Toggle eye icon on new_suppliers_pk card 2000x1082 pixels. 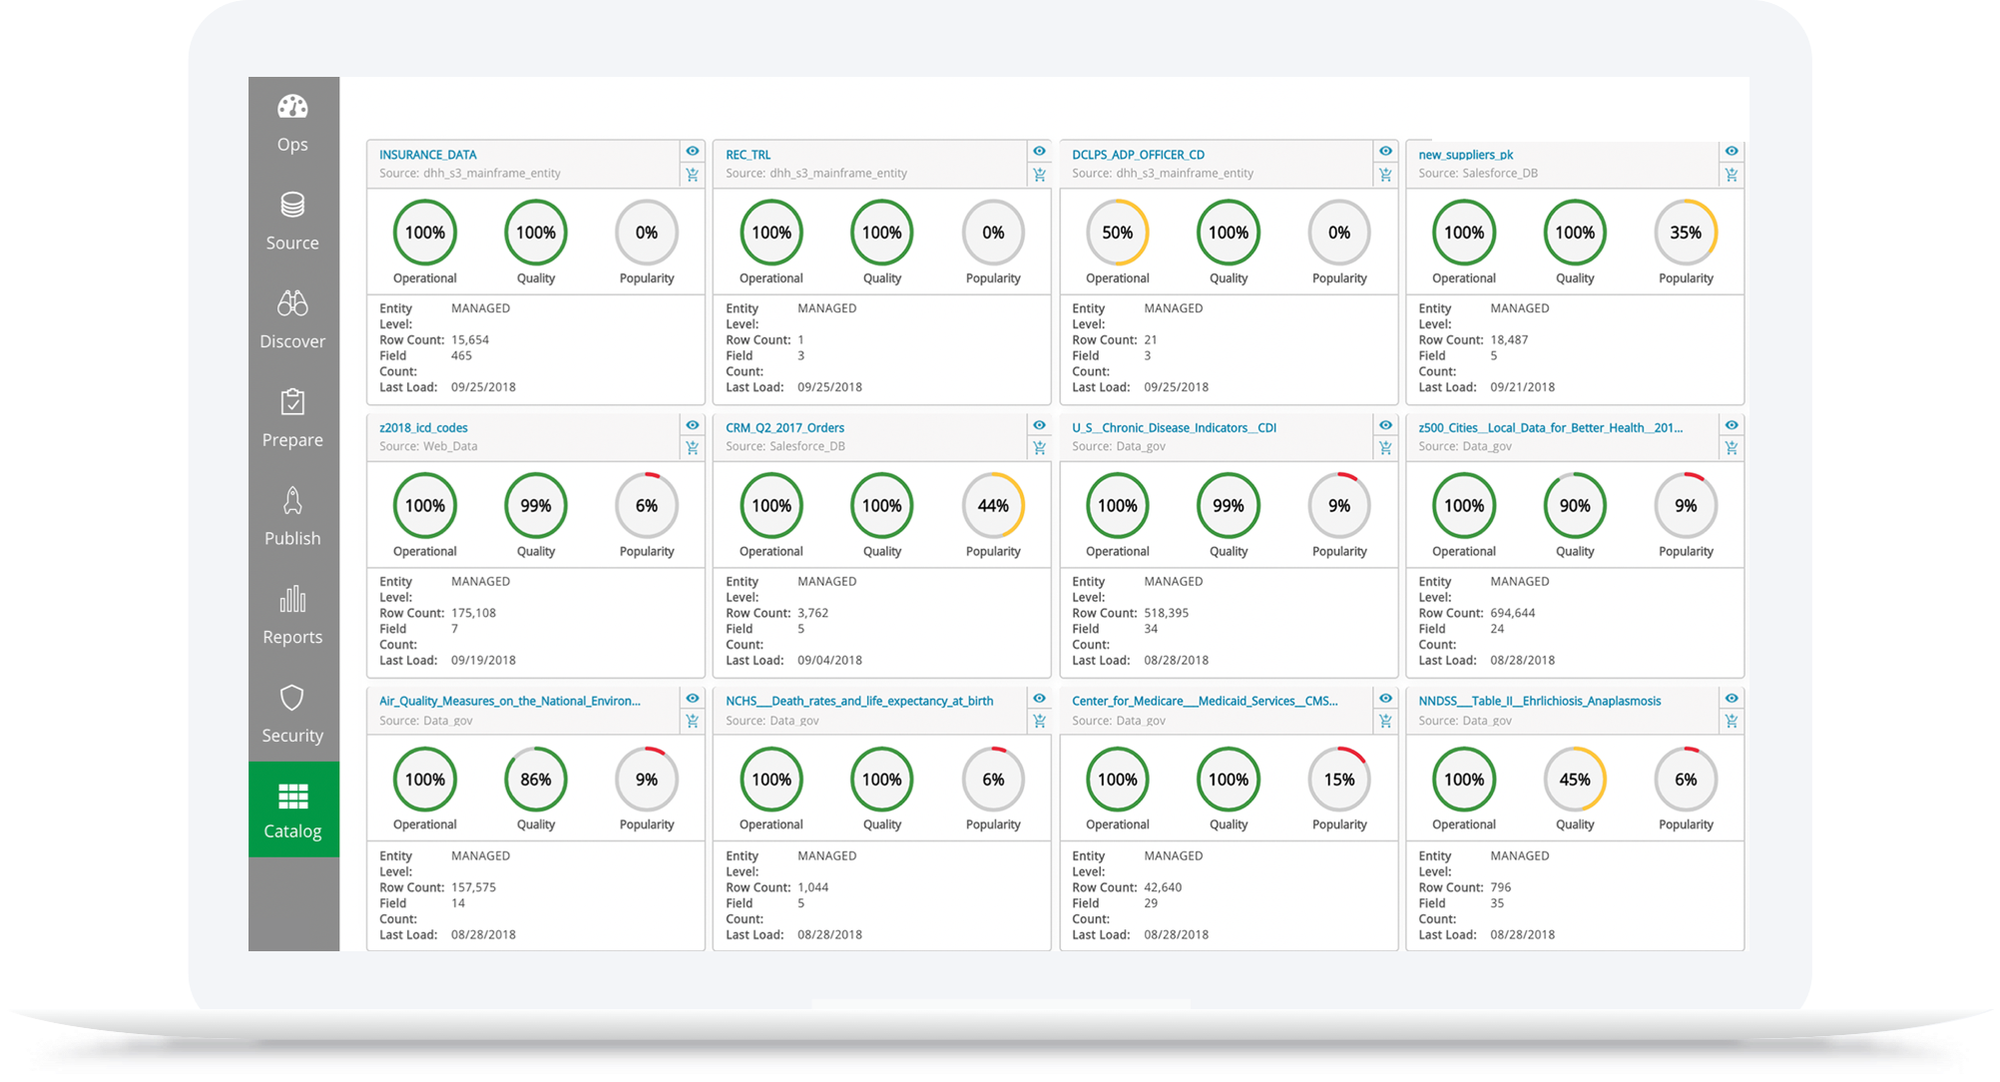point(1732,151)
